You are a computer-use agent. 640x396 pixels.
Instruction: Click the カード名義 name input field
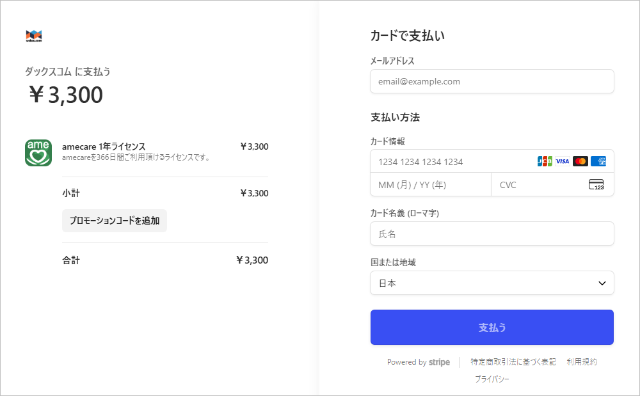492,234
